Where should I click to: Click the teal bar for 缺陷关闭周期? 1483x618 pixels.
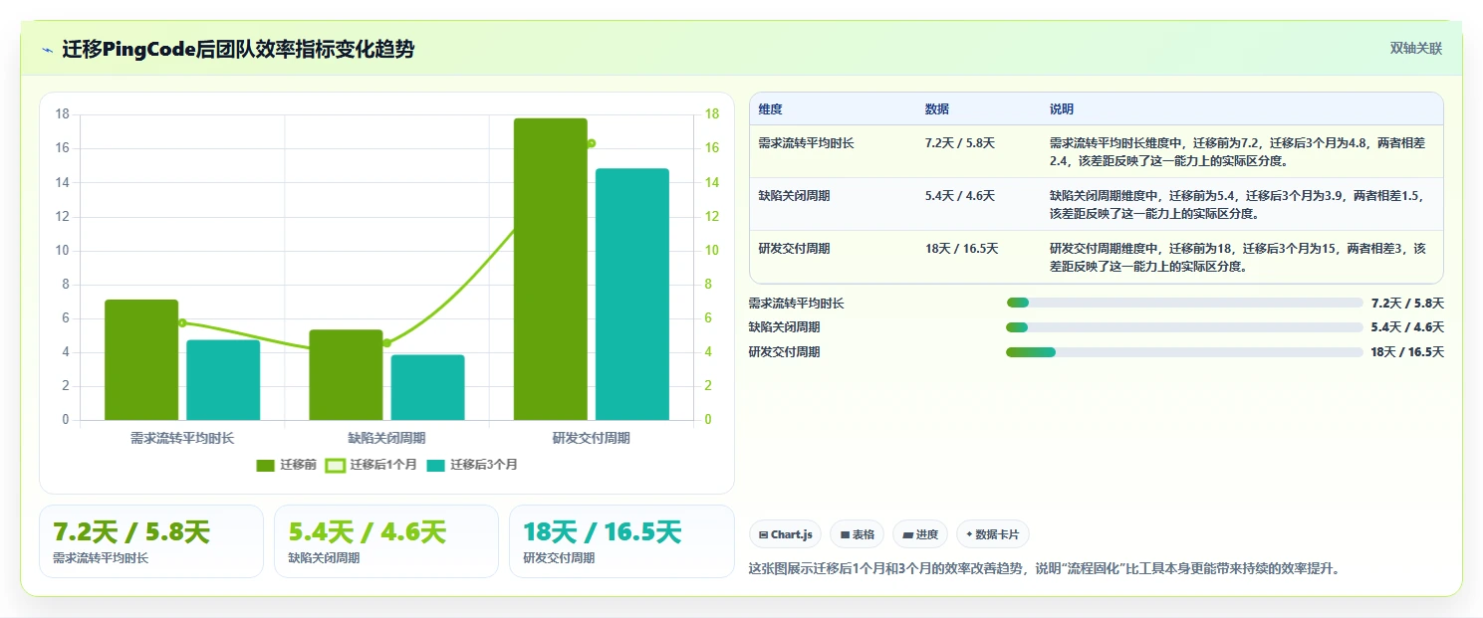tap(427, 387)
